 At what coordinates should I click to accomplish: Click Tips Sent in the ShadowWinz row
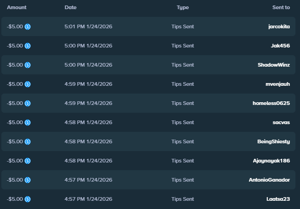pyautogui.click(x=183, y=65)
